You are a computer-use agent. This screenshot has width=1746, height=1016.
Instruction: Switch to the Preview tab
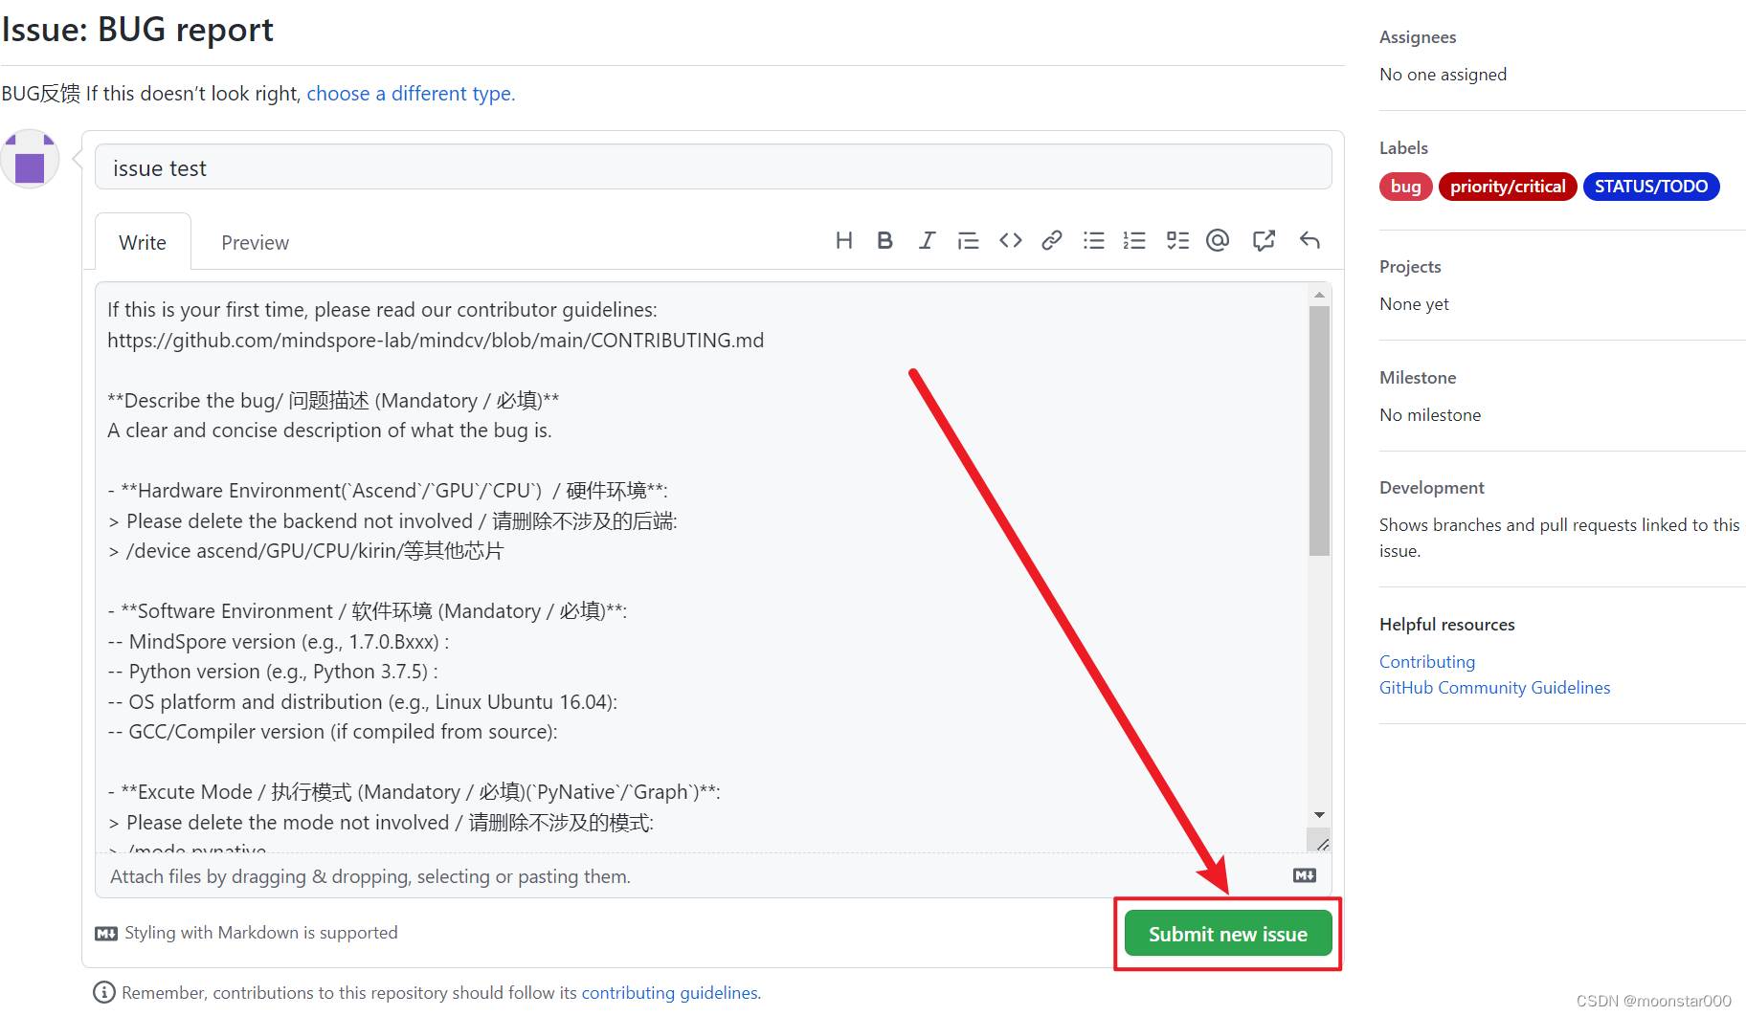[x=255, y=242]
